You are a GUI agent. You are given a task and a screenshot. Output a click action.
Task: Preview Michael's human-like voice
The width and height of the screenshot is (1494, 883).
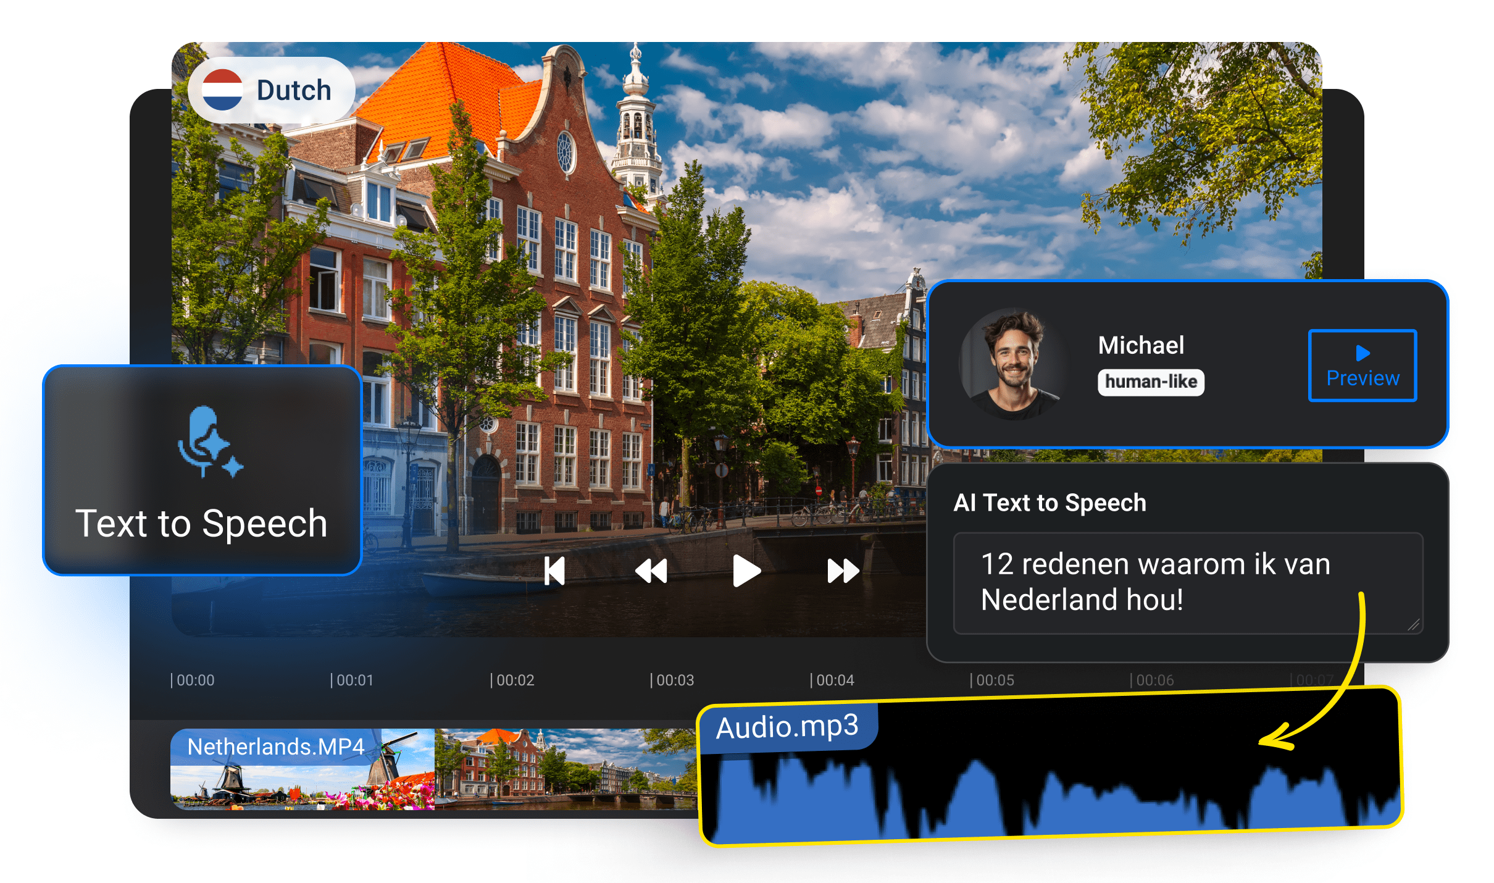pos(1362,366)
